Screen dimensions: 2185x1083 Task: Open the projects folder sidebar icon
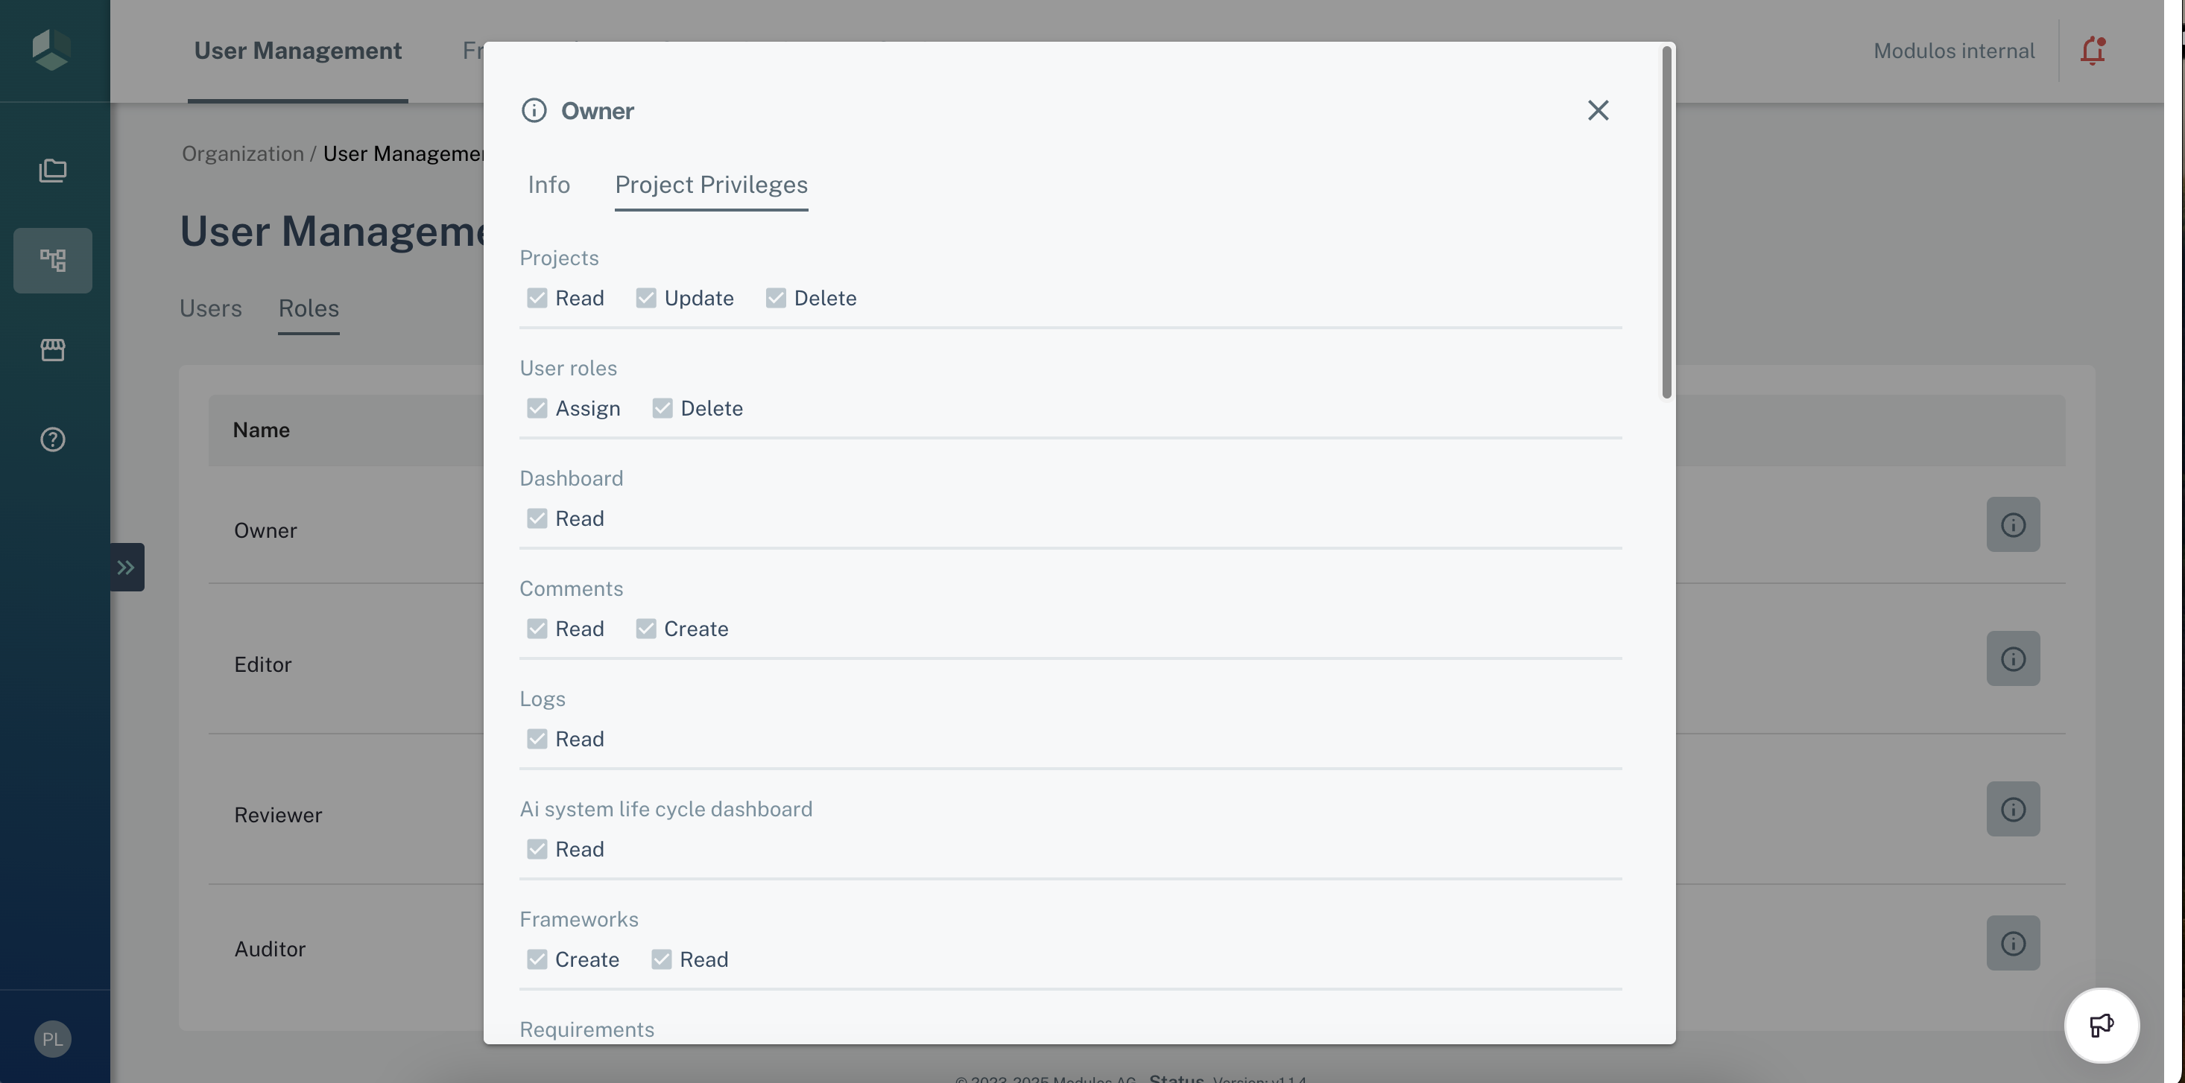click(x=53, y=171)
